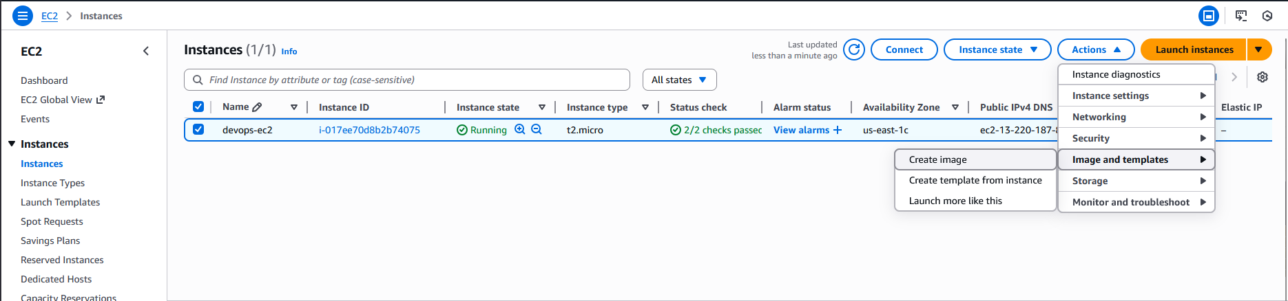Select Image and templates menu item
The width and height of the screenshot is (1288, 301).
click(x=1136, y=159)
